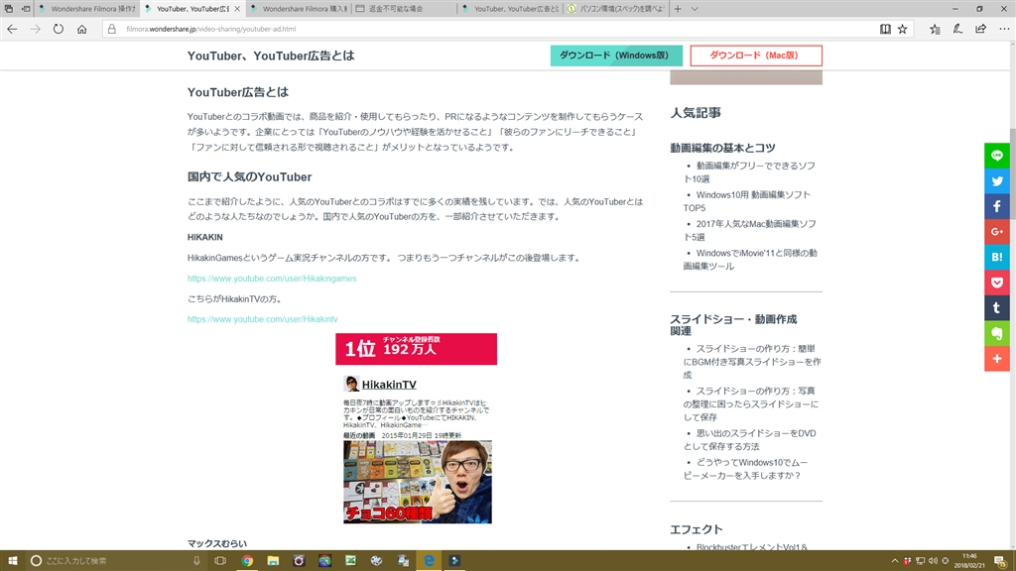Open WindowsでiMovie'11と同様 article
1016x571 pixels.
tap(750, 260)
